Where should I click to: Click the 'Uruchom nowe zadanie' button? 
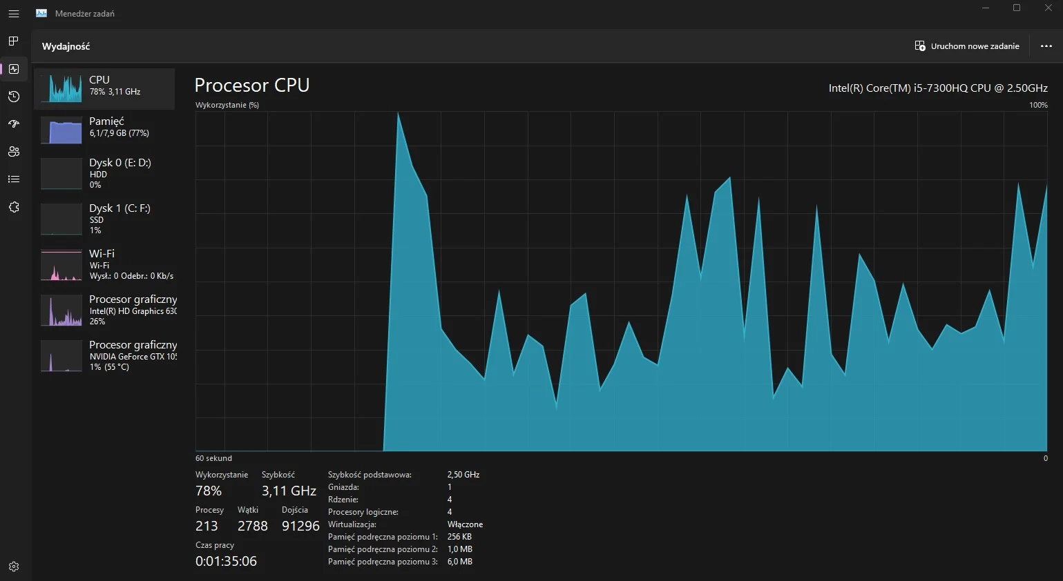point(967,46)
